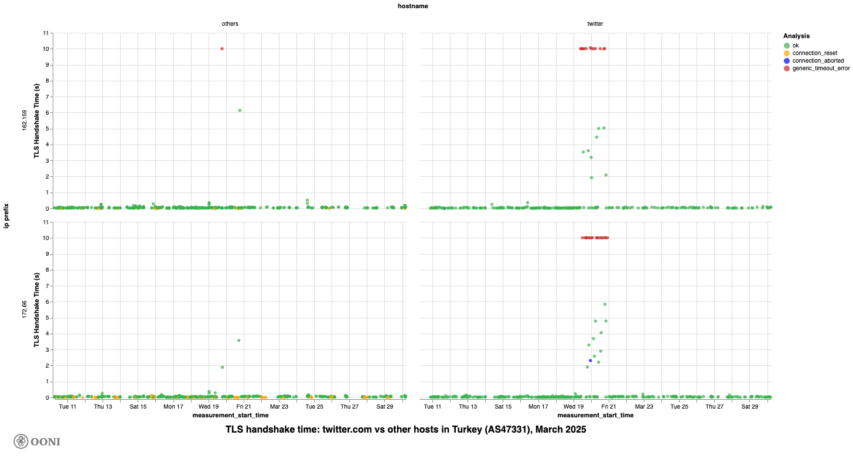Viewport: 853px width, 456px height.
Task: Click the orange connection_reset legend circle
Action: [786, 53]
